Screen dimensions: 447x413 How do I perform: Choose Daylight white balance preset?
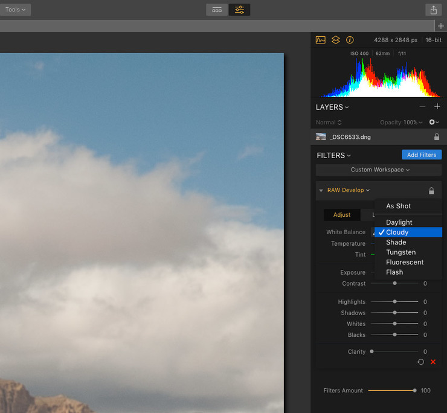399,222
